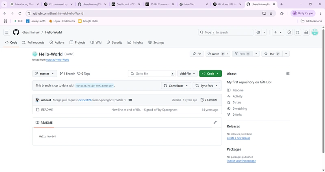
Task: Pin the Hello-World repository
Action: click(197, 54)
